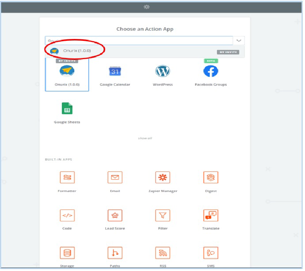The width and height of the screenshot is (305, 271).
Task: Choose the Google Calendar app
Action: (x=115, y=76)
